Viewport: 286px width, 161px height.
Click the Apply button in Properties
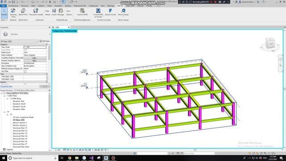[45, 86]
